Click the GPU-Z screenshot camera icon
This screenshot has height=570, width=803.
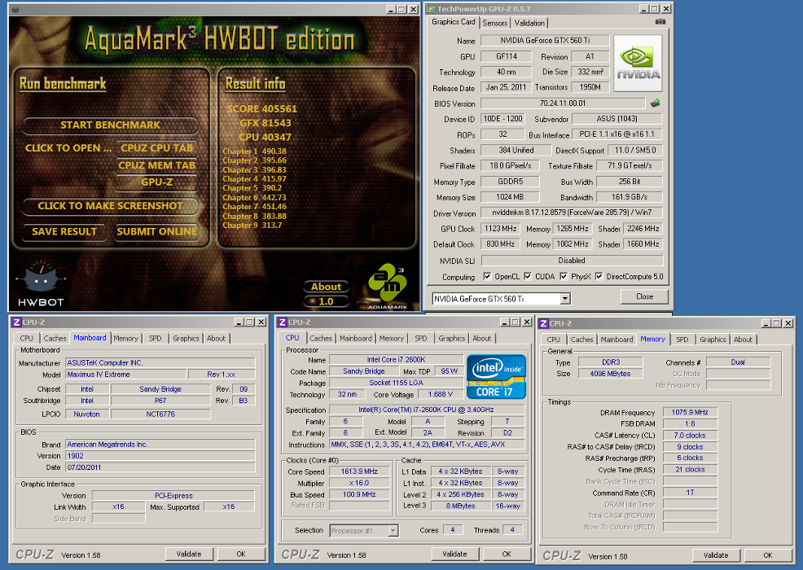pos(660,22)
